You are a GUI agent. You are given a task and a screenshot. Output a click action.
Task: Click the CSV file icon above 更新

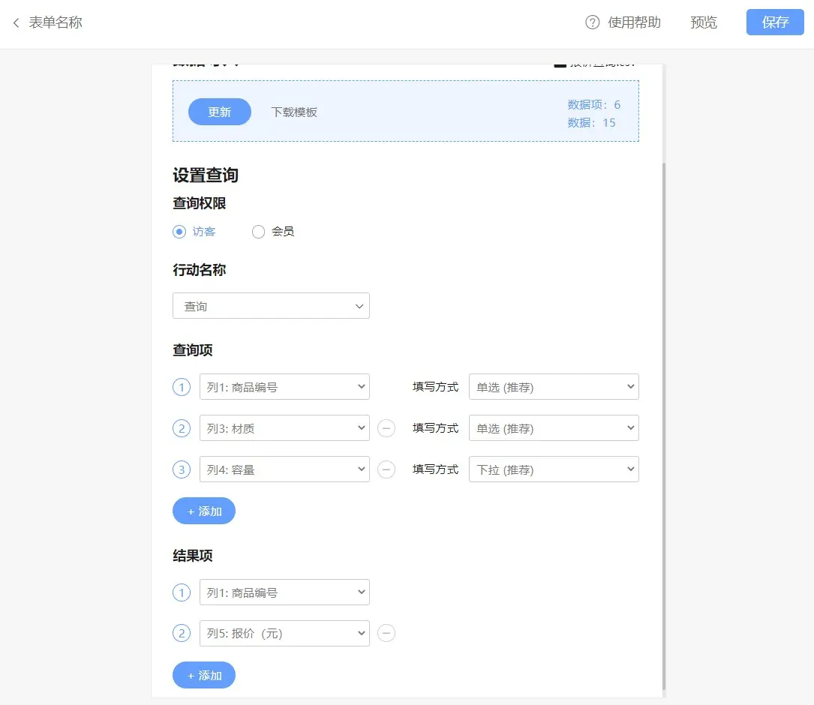click(560, 62)
